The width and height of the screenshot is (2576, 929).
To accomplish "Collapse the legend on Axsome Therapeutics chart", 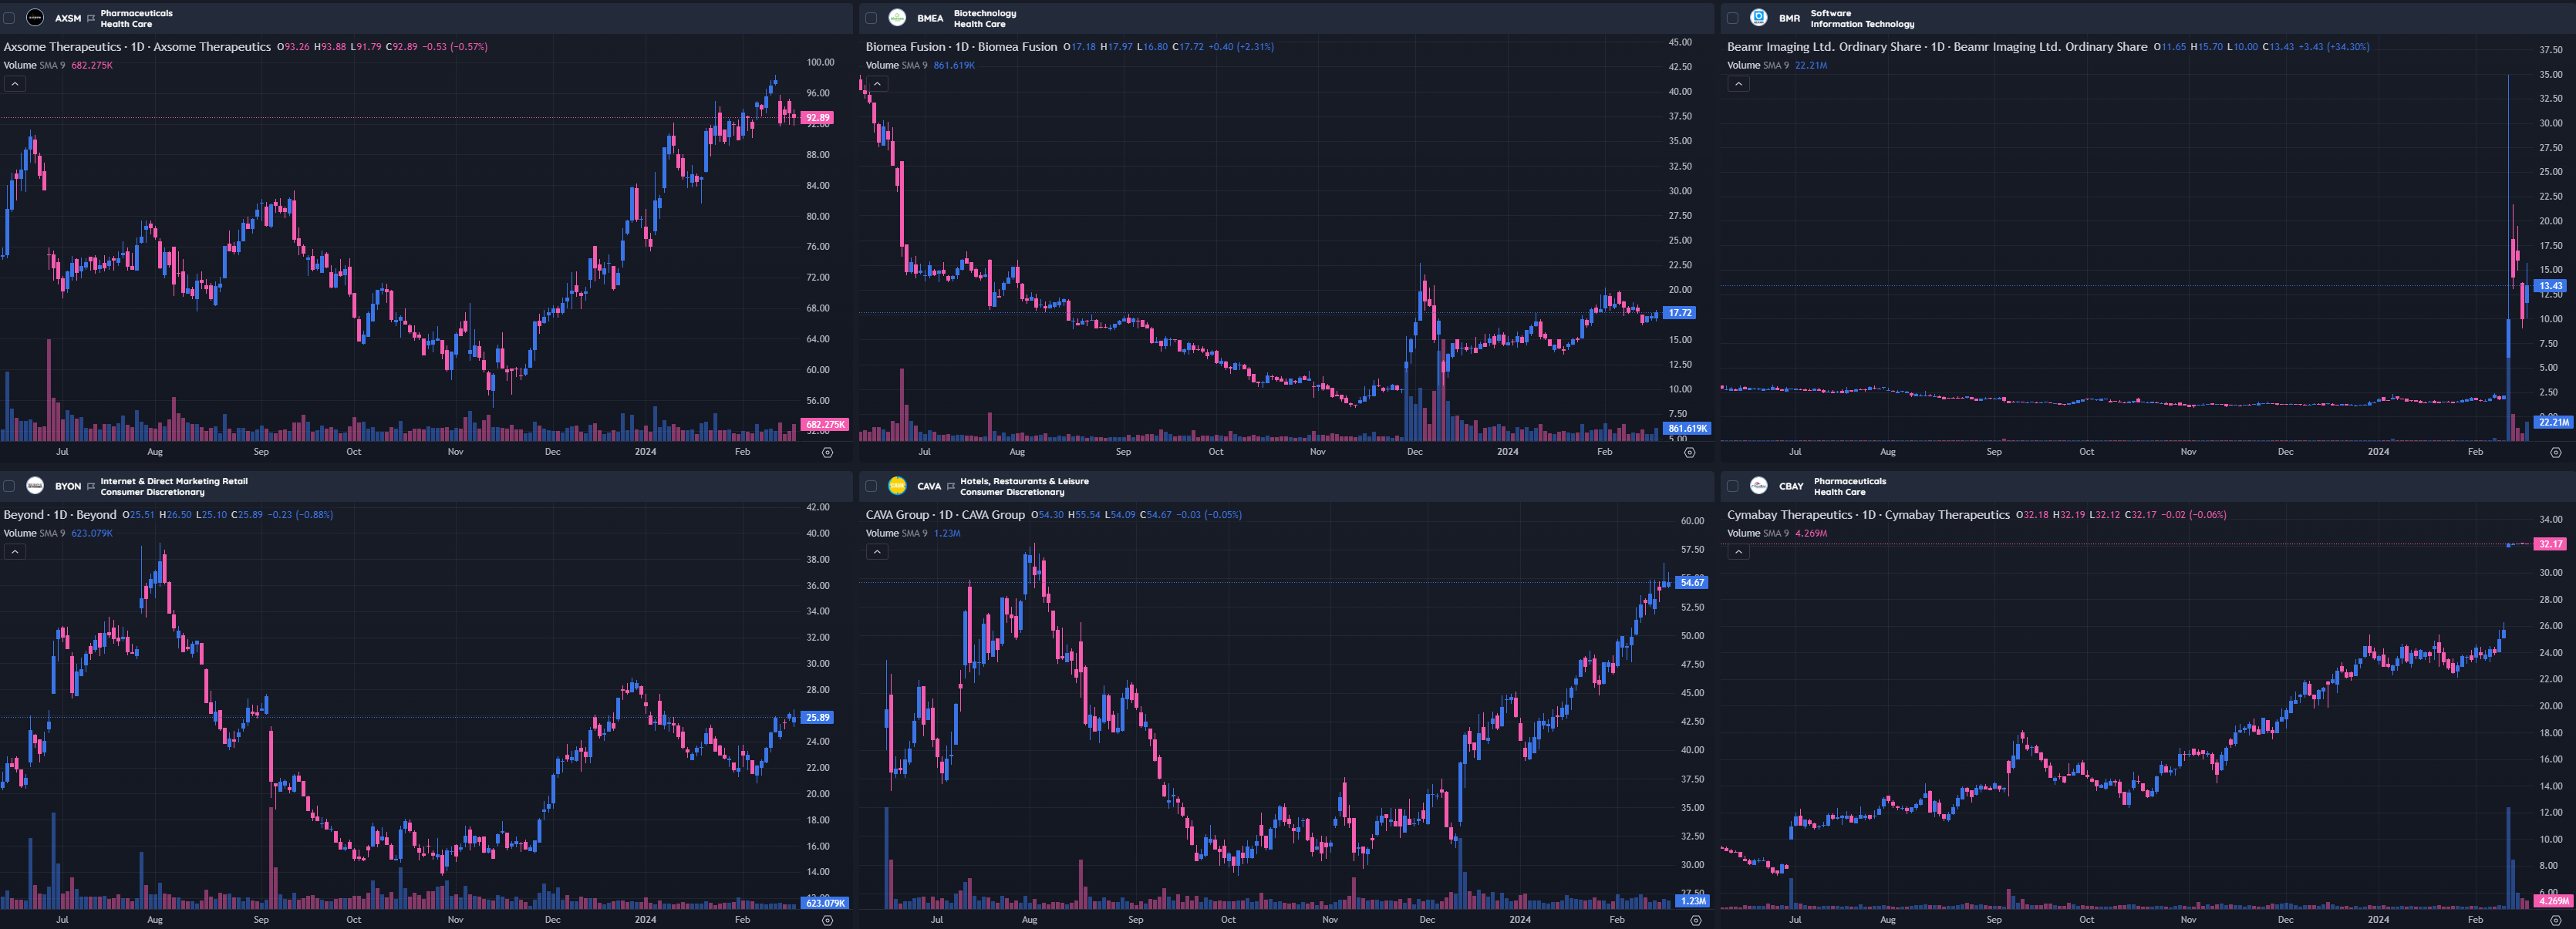I will pyautogui.click(x=15, y=84).
